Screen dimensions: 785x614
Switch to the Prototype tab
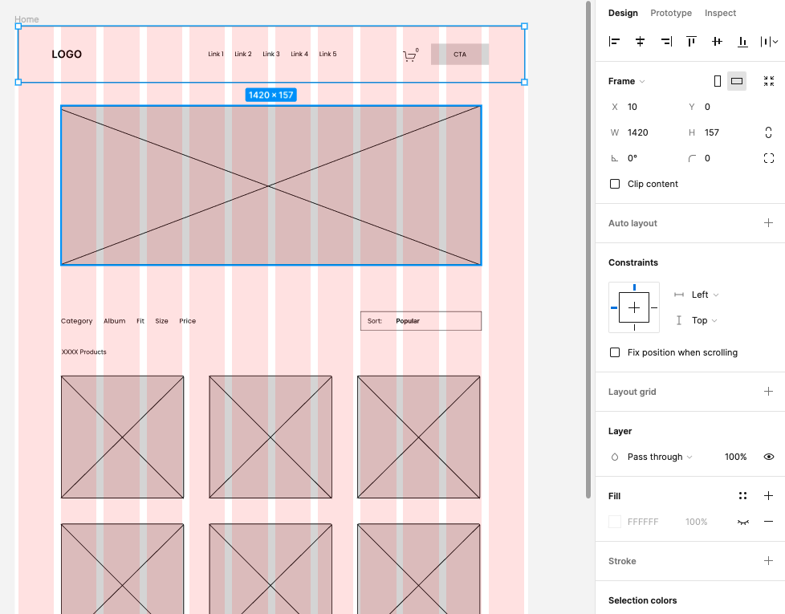670,13
